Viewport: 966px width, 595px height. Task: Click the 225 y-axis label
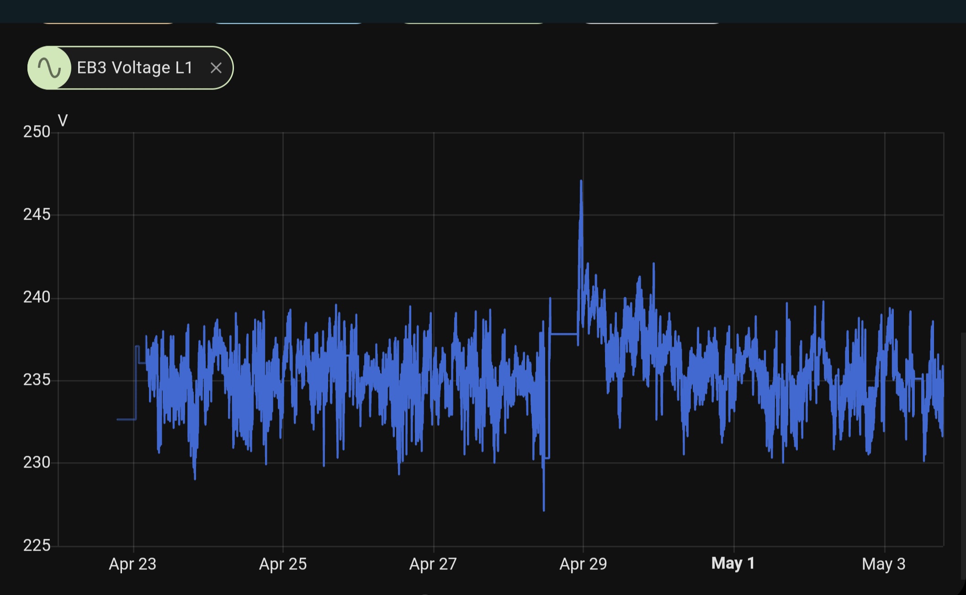pos(37,545)
